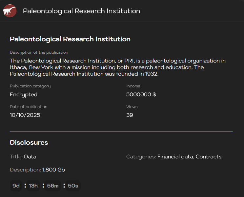The width and height of the screenshot is (244, 197).
Task: Click the 50s seconds countdown box
Action: click(x=73, y=186)
